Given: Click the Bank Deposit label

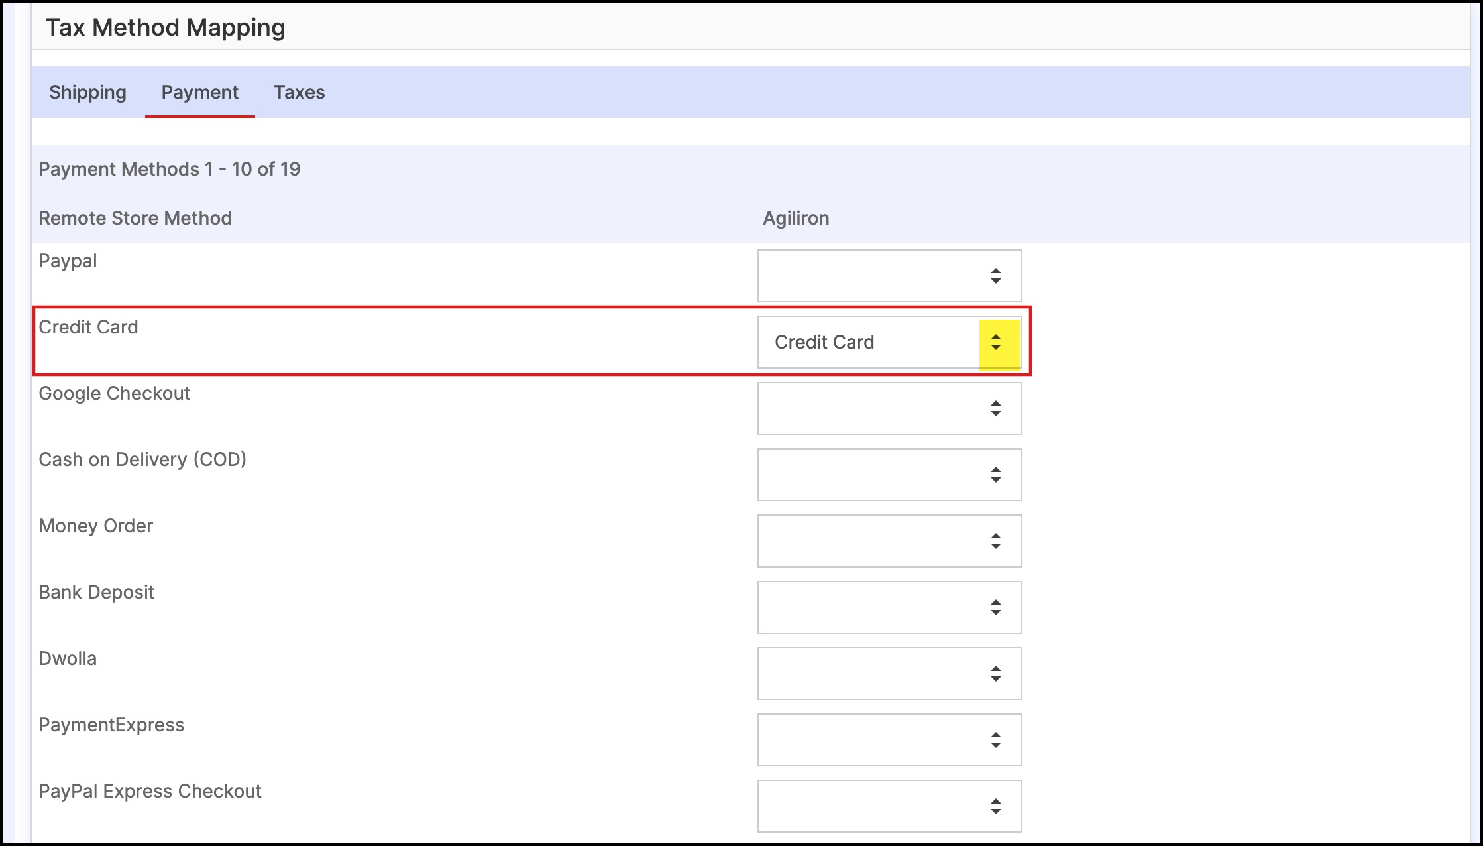Looking at the screenshot, I should tap(96, 592).
